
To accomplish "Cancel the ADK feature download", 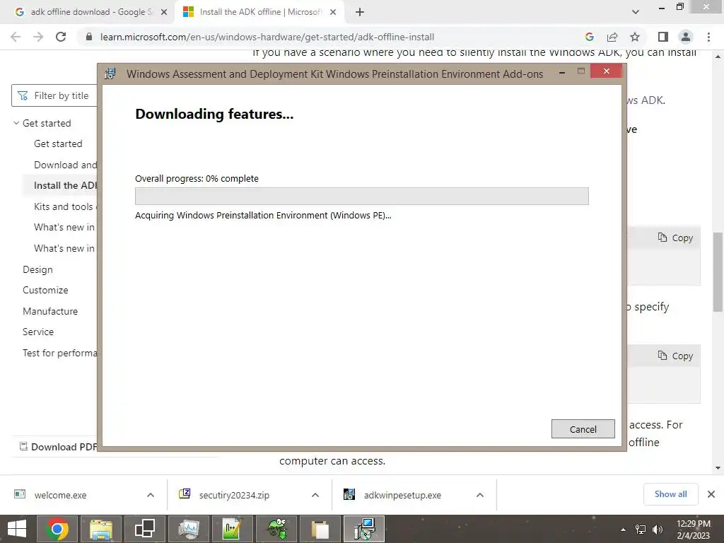I will 583,429.
